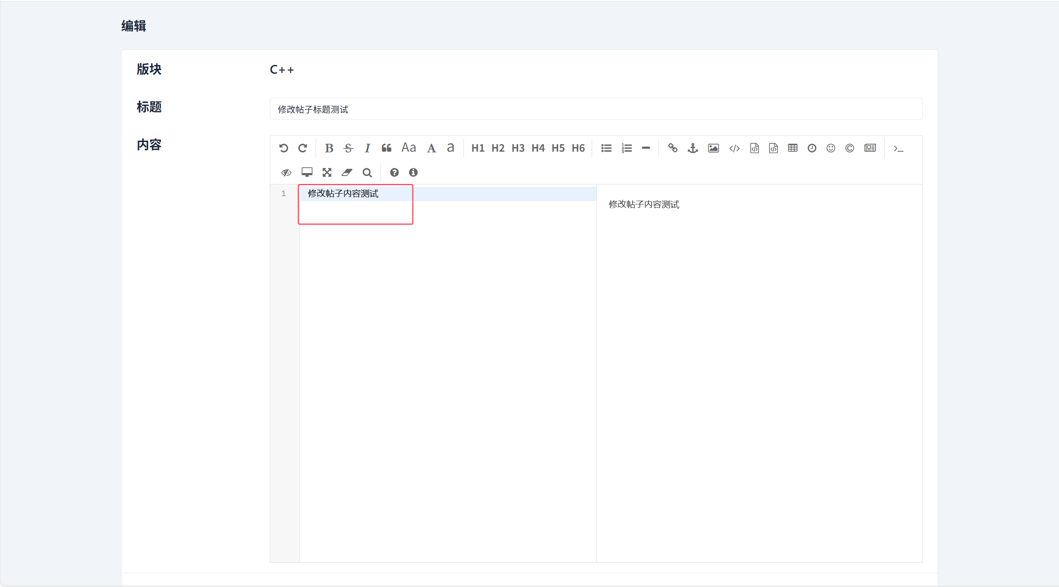Open the add image dialog
Image resolution: width=1059 pixels, height=587 pixels.
(x=713, y=148)
